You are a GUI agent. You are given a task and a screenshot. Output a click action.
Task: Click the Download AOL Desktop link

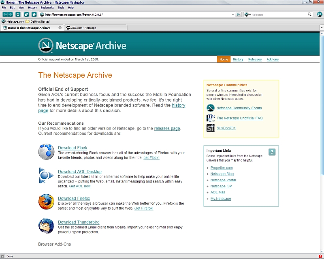pos(80,172)
